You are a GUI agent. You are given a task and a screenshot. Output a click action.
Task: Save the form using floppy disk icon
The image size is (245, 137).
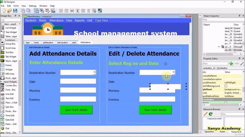(x=15, y=11)
